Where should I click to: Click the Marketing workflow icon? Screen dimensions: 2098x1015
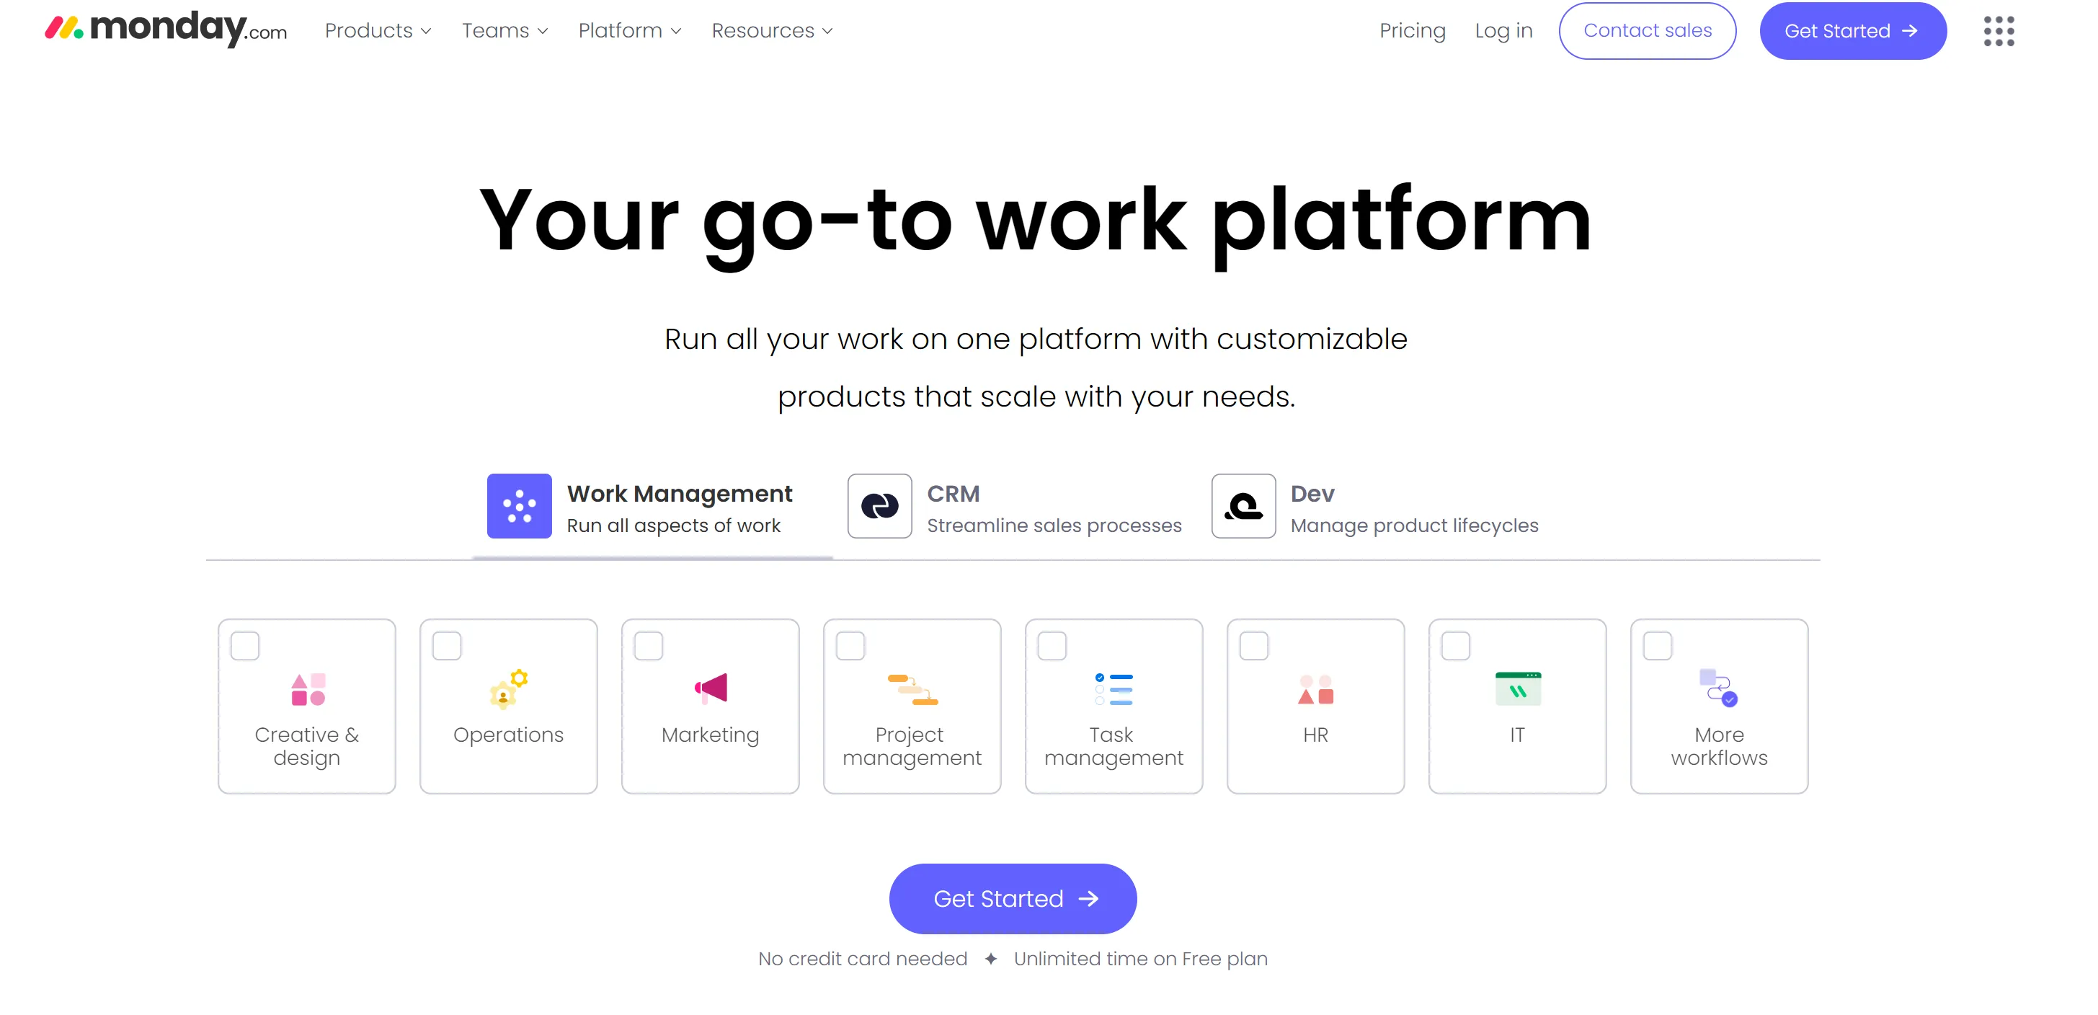(709, 688)
